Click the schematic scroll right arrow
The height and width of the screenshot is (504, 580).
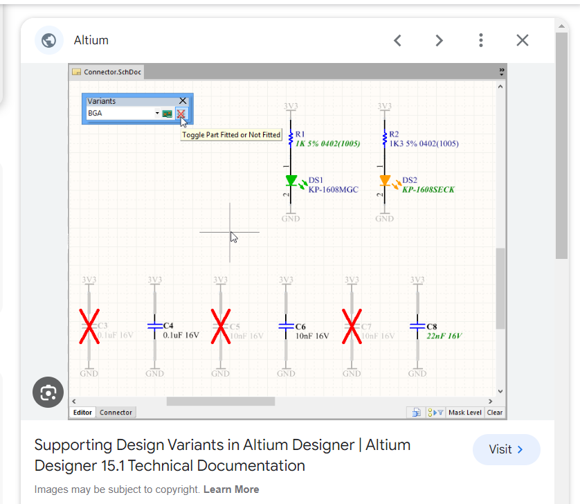click(491, 401)
